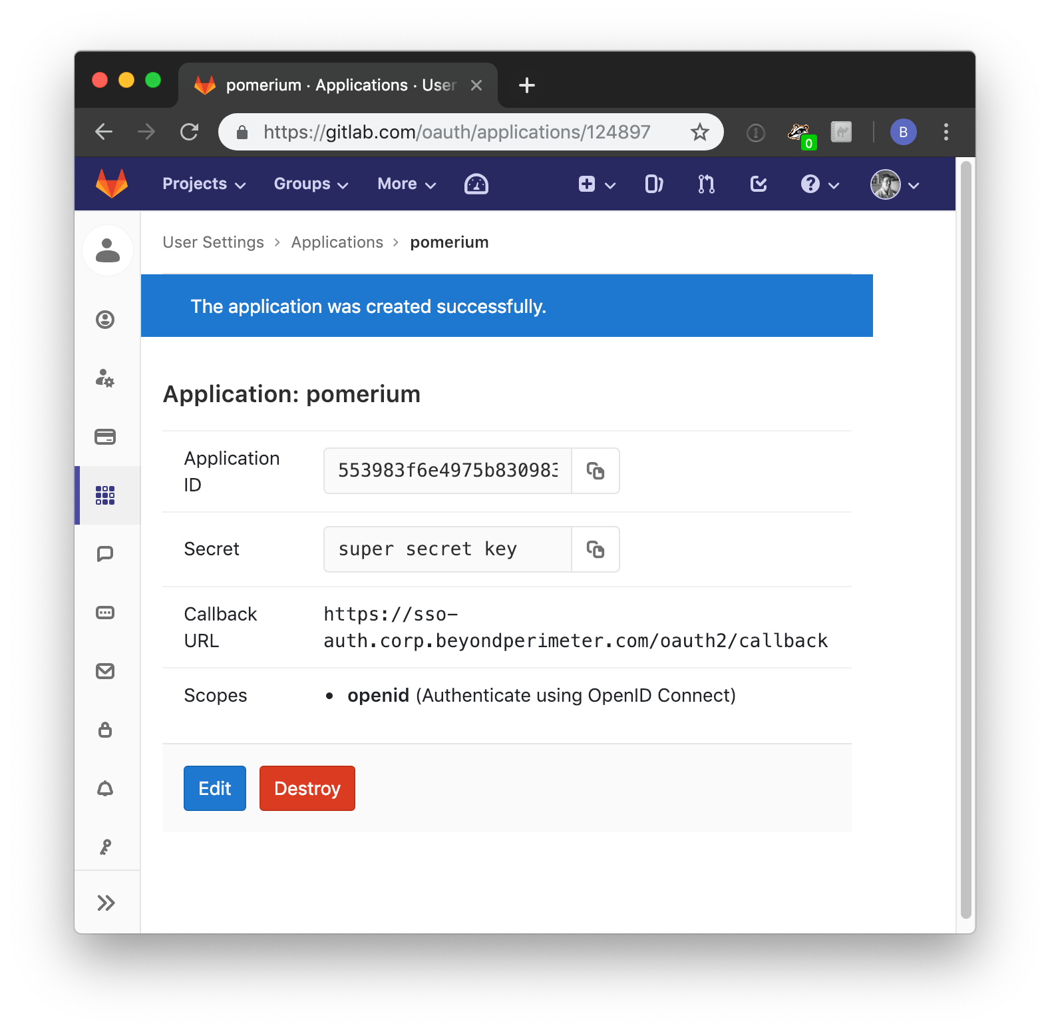Viewport: 1050px width, 1032px height.
Task: Click the Secret text field
Action: pyautogui.click(x=448, y=549)
